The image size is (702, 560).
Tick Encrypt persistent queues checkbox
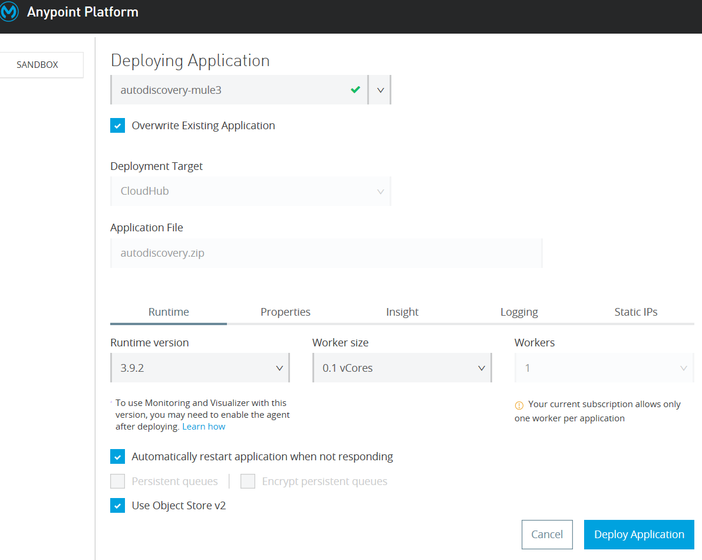tap(248, 482)
